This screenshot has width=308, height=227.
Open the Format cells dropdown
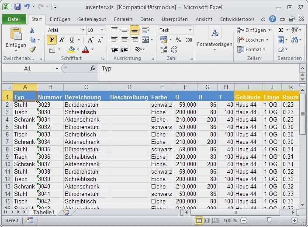tap(264, 49)
